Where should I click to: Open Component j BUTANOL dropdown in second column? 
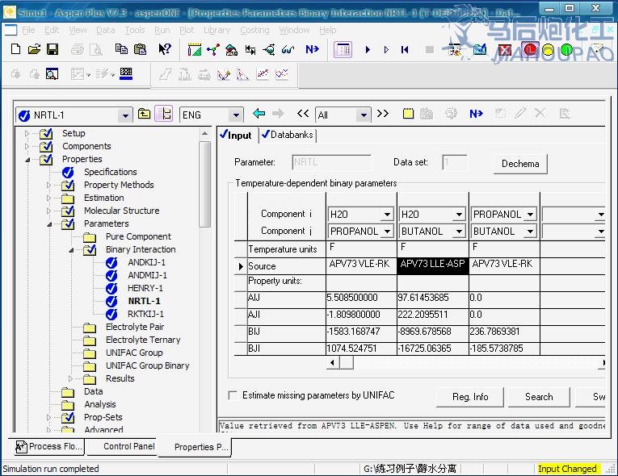pos(459,232)
